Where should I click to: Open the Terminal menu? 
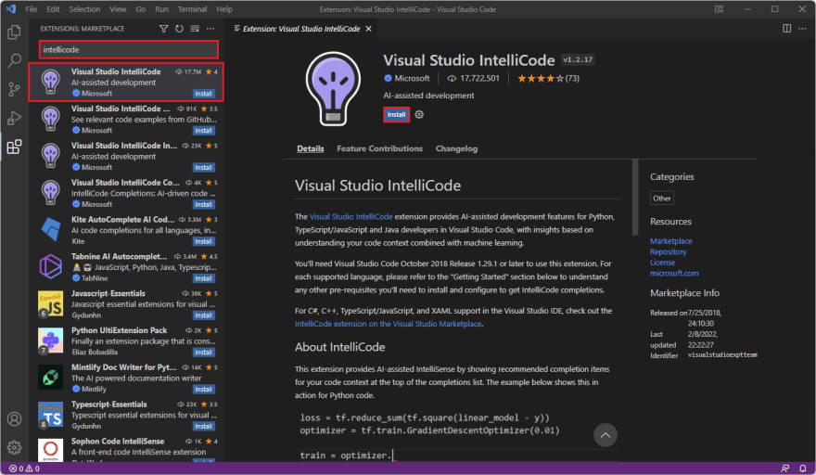pos(192,9)
